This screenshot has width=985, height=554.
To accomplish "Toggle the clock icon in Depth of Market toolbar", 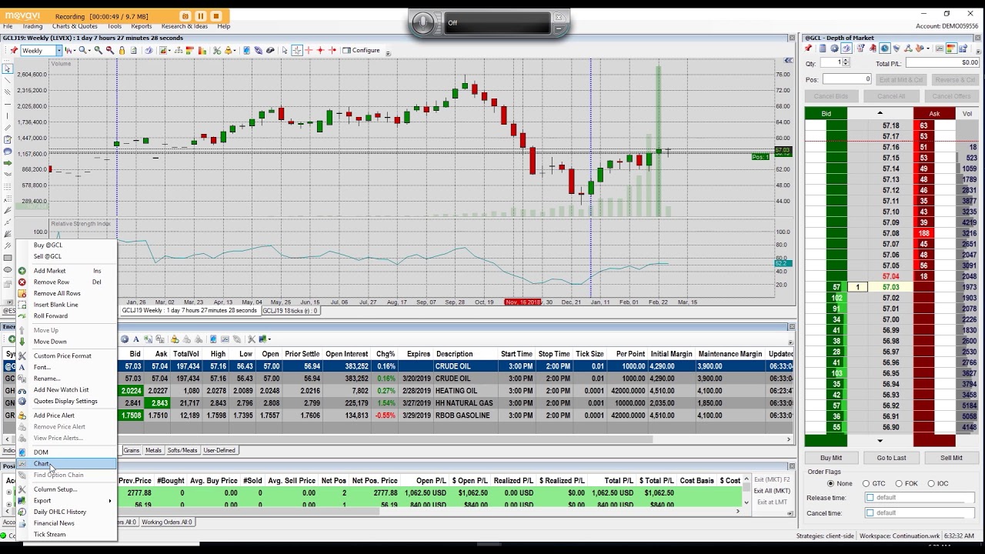I will [x=885, y=48].
